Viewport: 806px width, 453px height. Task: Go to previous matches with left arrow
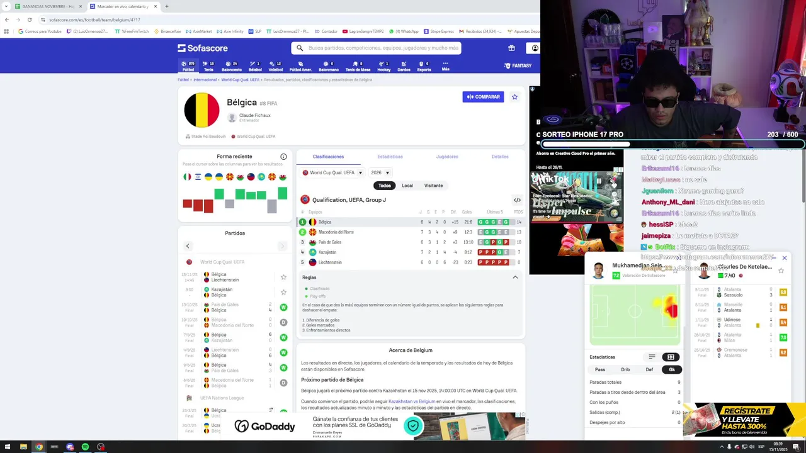188,246
